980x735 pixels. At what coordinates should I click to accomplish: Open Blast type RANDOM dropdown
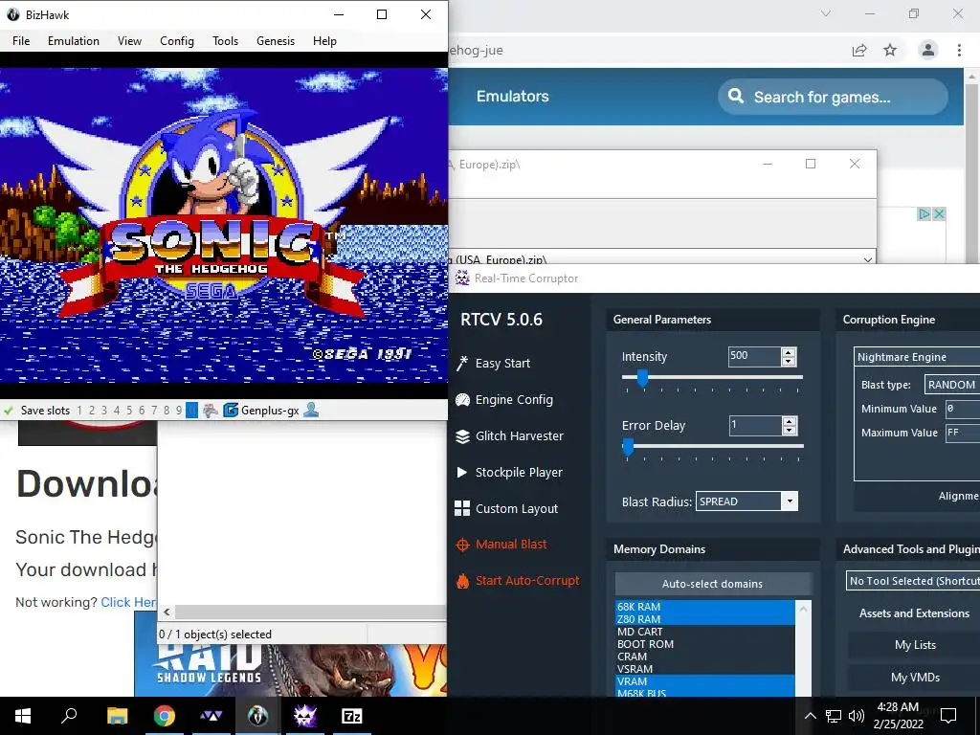[952, 385]
